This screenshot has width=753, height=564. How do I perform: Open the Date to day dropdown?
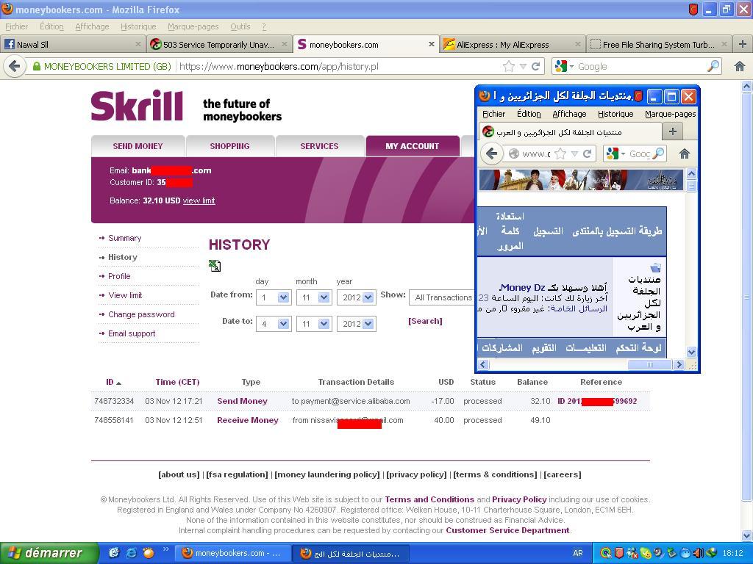(283, 324)
